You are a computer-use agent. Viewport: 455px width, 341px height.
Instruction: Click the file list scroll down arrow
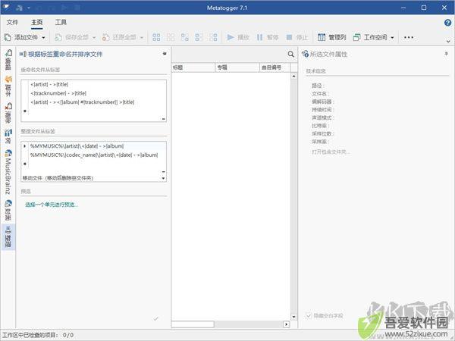coord(294,317)
